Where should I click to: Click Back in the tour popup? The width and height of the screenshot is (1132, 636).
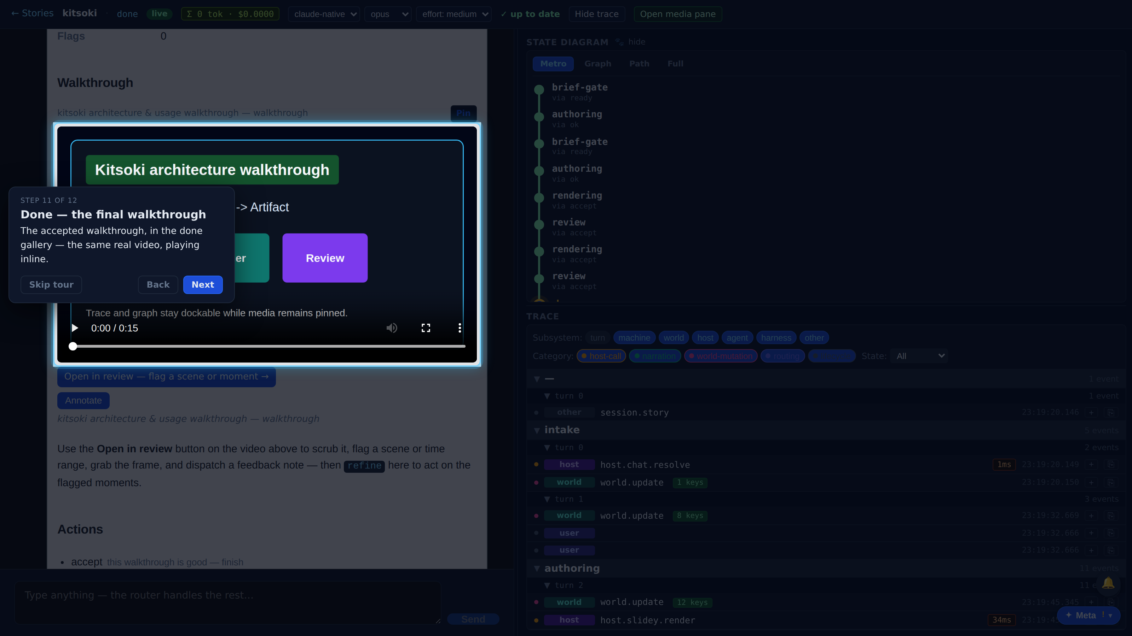(x=158, y=284)
